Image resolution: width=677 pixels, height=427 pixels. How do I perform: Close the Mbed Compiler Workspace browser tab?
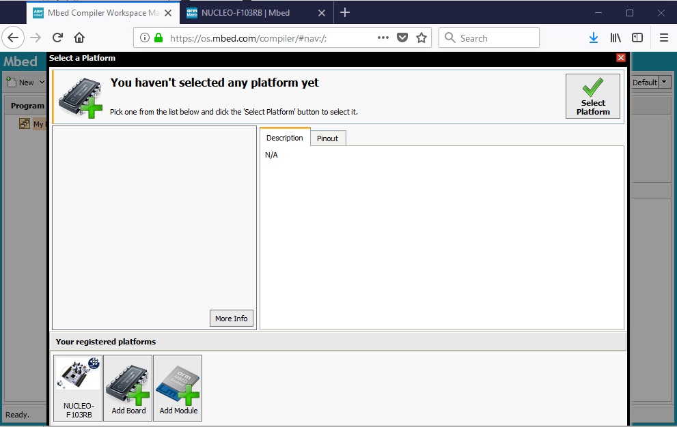tap(168, 13)
